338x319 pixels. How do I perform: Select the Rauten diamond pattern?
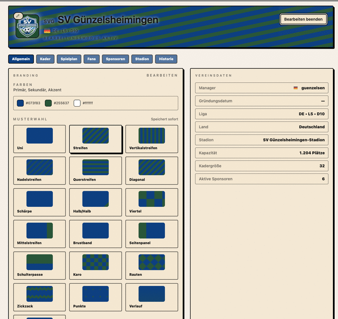click(x=152, y=265)
